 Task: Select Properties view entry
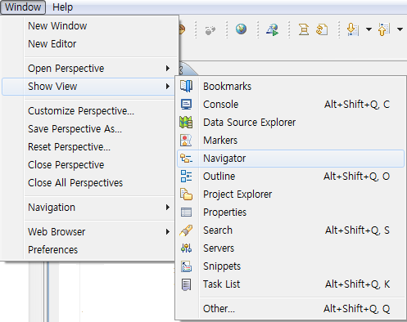pyautogui.click(x=291, y=212)
